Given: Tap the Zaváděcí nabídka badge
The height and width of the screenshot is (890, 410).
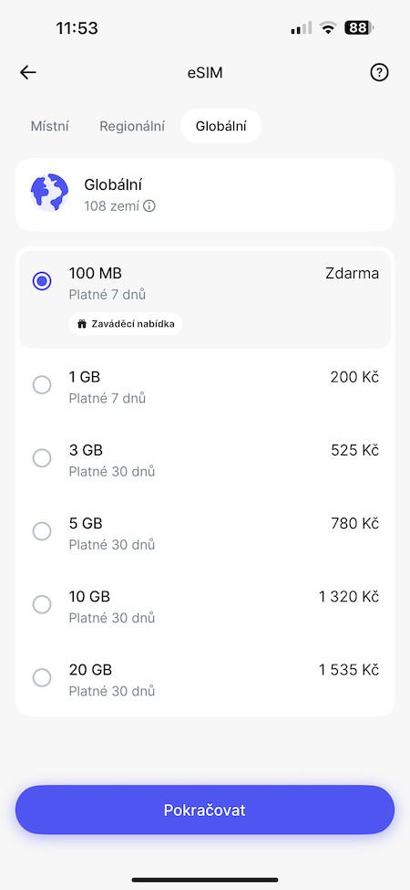Looking at the screenshot, I should [x=126, y=324].
